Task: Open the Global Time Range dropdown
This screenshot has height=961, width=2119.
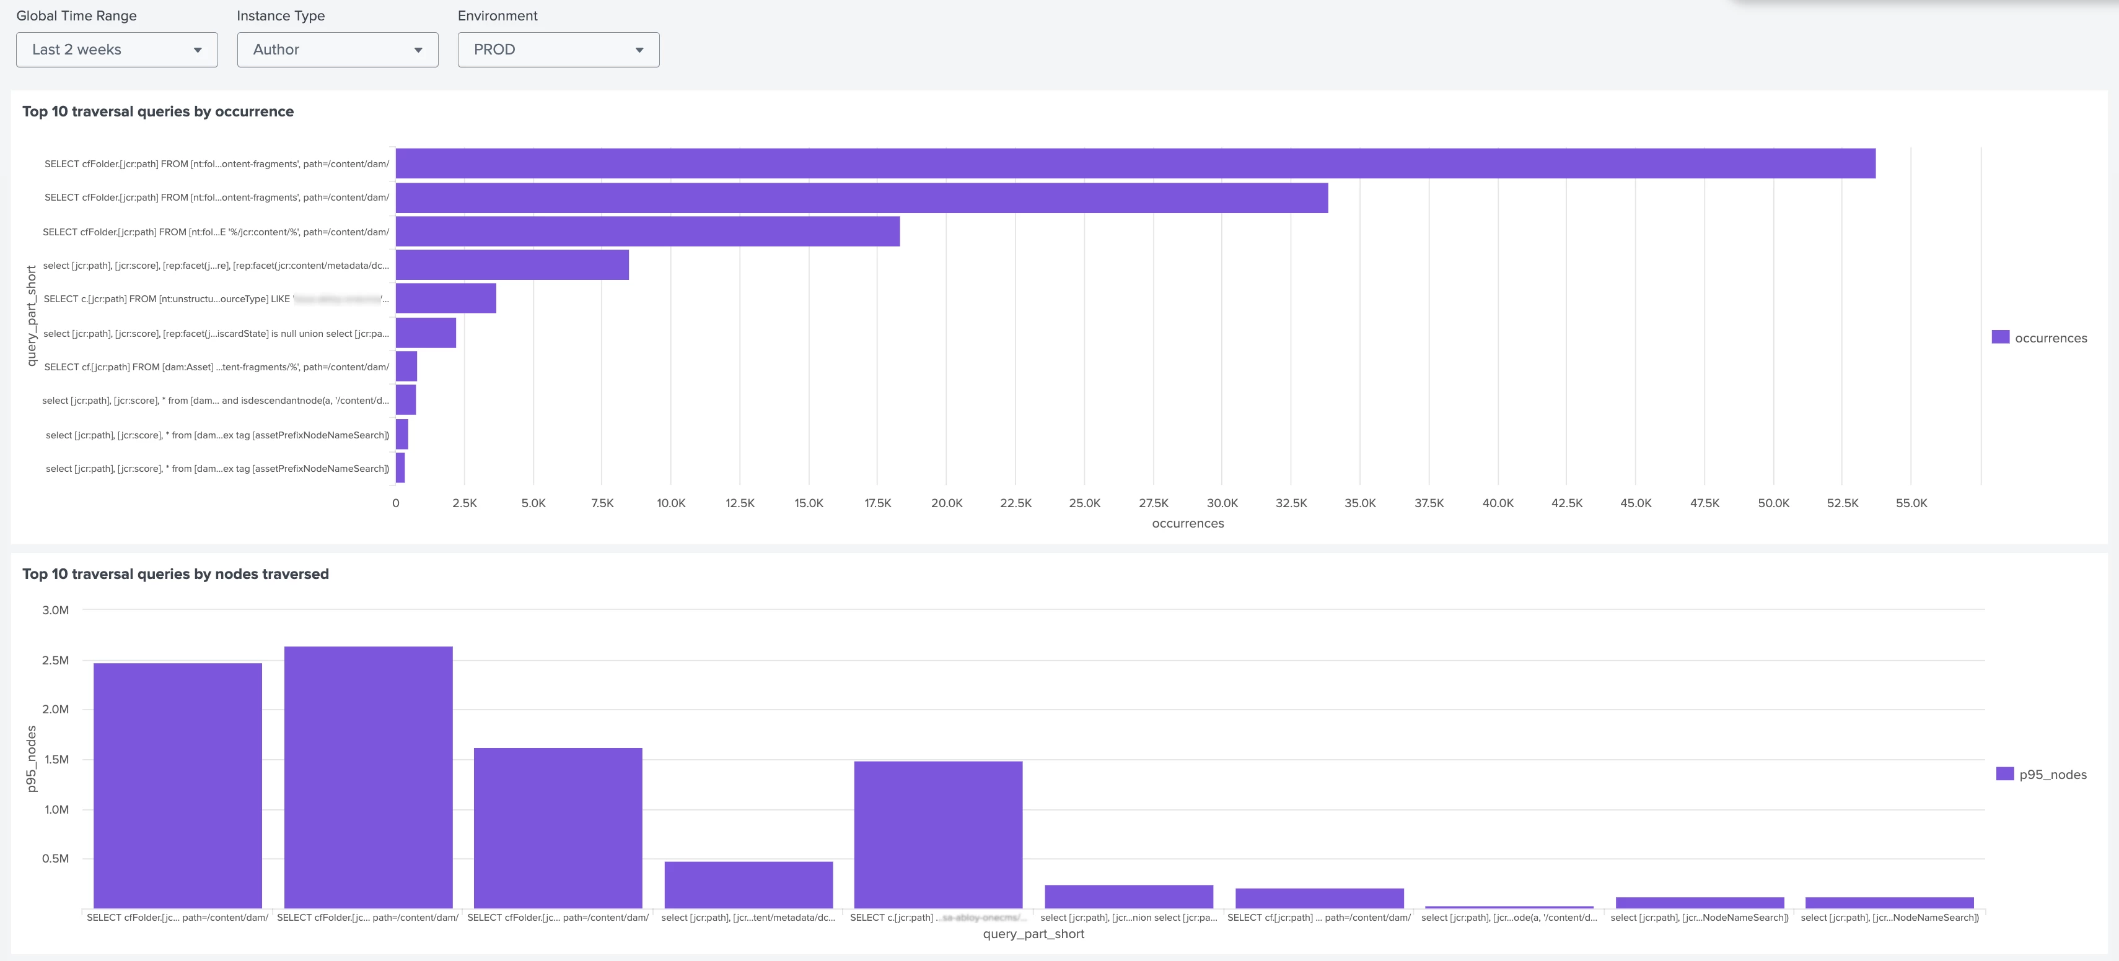Action: click(x=116, y=50)
